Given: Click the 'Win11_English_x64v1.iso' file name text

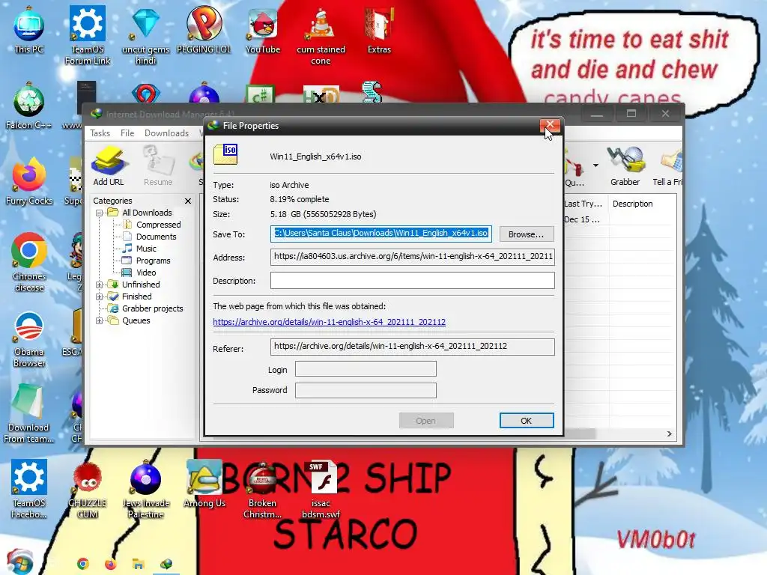Looking at the screenshot, I should click(315, 156).
